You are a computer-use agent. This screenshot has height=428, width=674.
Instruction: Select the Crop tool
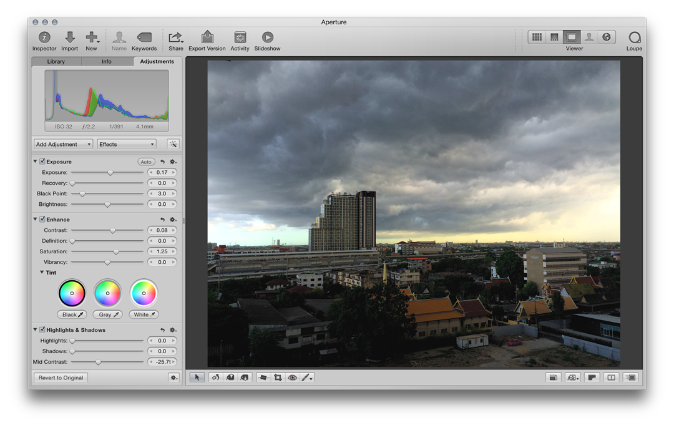tap(278, 377)
